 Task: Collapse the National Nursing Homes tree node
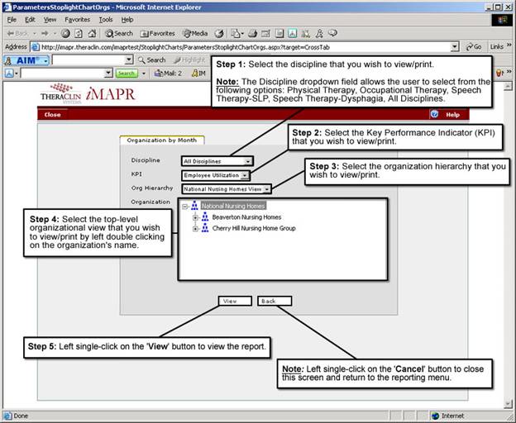[x=185, y=206]
